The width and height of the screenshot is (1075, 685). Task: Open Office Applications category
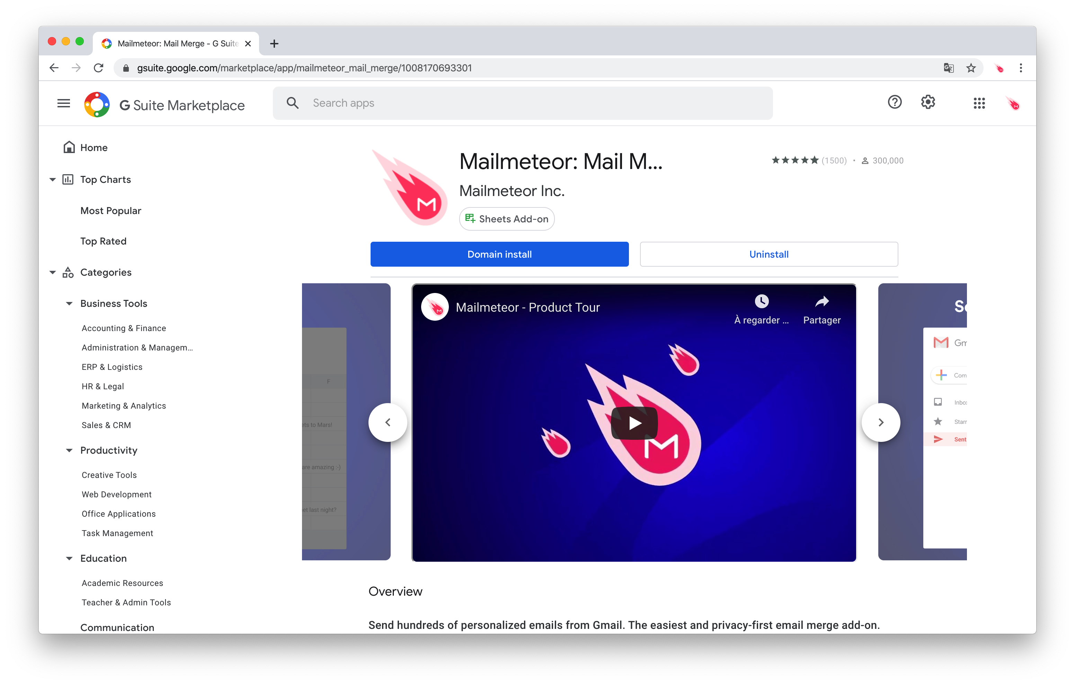click(x=119, y=514)
